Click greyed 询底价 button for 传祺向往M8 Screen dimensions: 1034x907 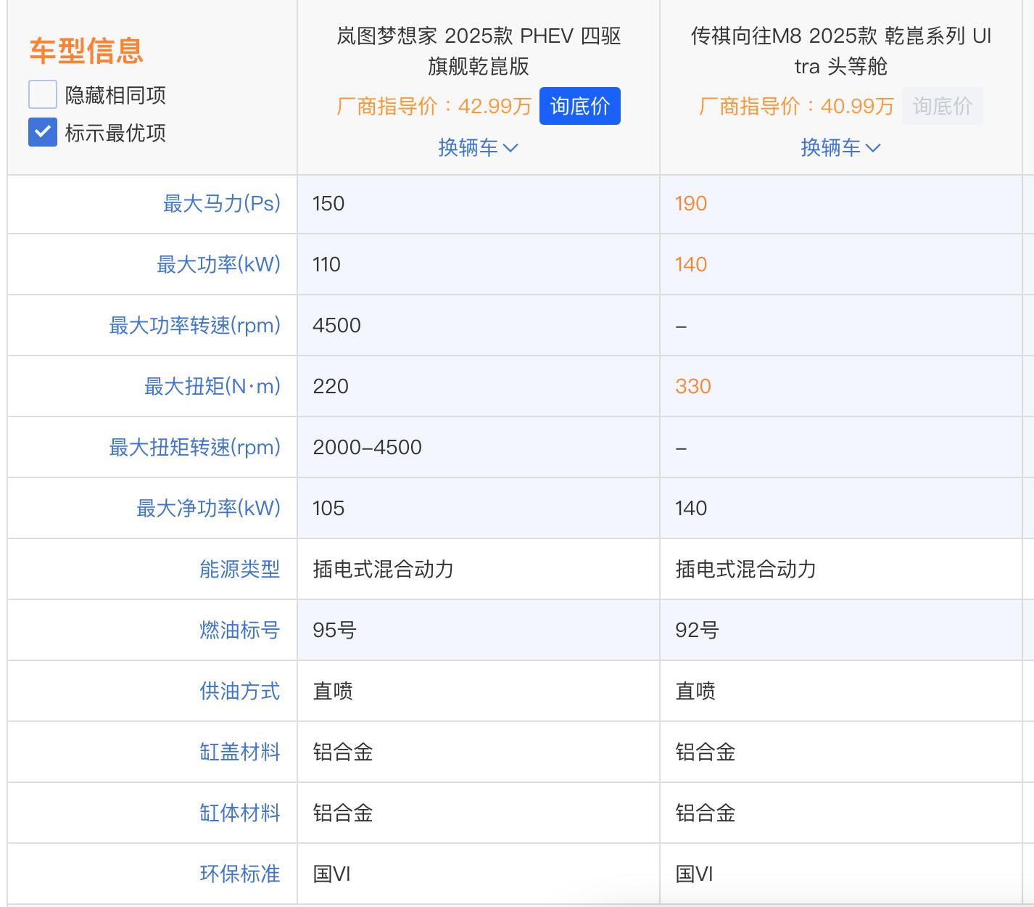[943, 106]
